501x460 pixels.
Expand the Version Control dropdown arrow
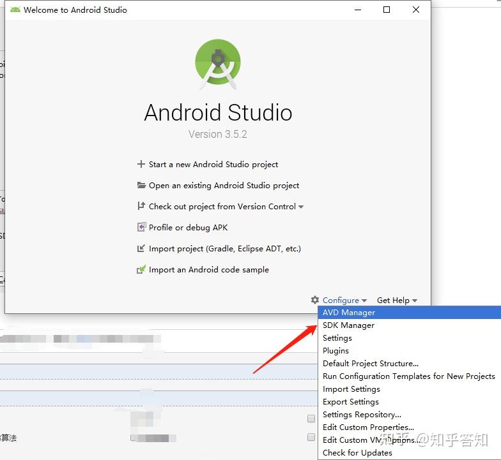[300, 207]
